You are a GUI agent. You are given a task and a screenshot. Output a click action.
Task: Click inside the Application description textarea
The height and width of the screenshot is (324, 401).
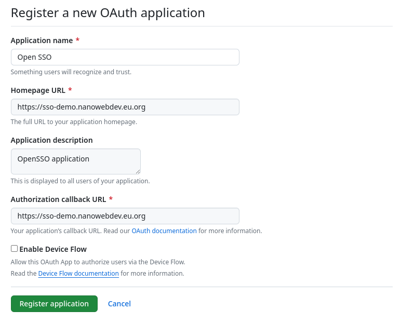pos(75,161)
